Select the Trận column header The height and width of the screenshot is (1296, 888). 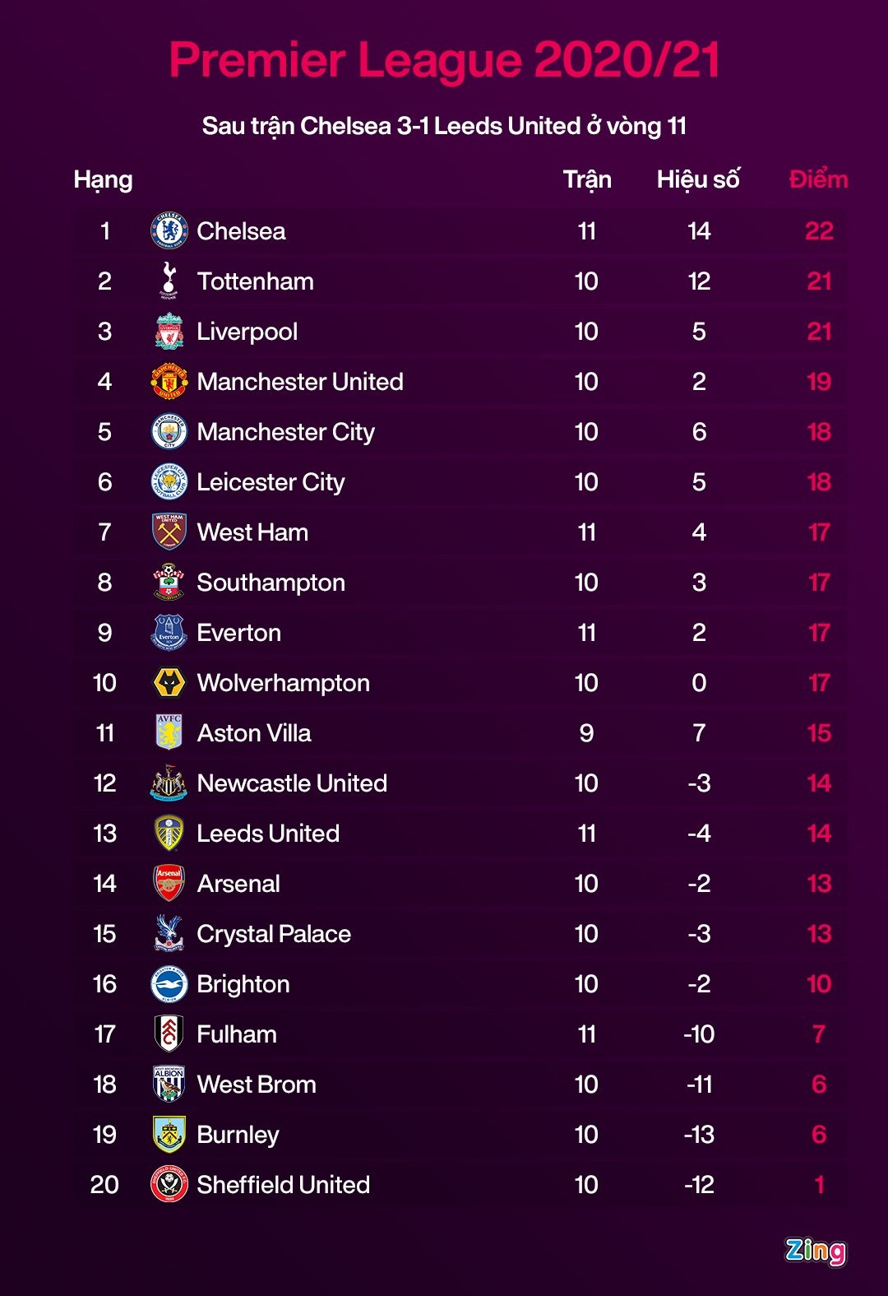(587, 179)
